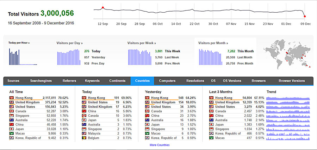
Task: Switch to the Sources tab
Action: pos(13,81)
